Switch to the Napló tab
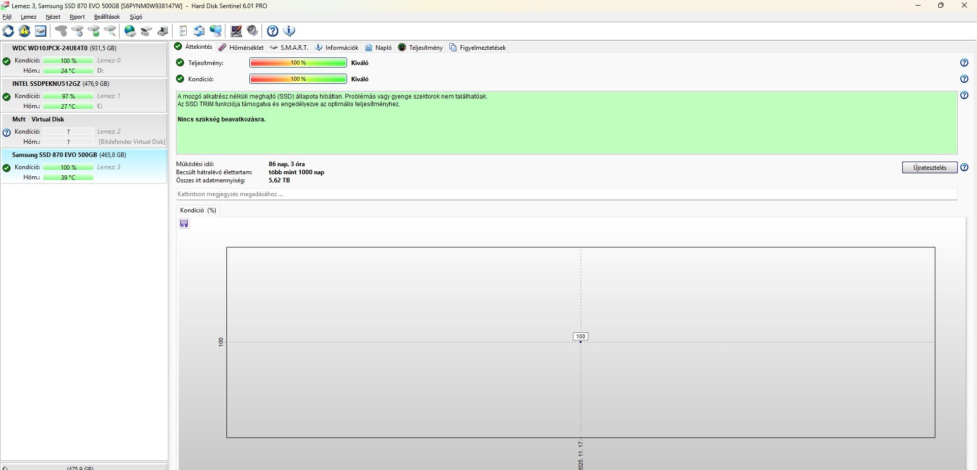 (x=378, y=47)
